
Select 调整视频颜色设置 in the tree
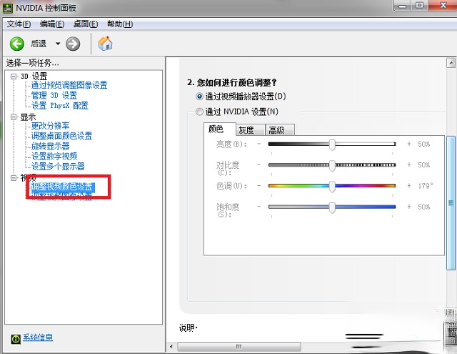click(x=62, y=187)
